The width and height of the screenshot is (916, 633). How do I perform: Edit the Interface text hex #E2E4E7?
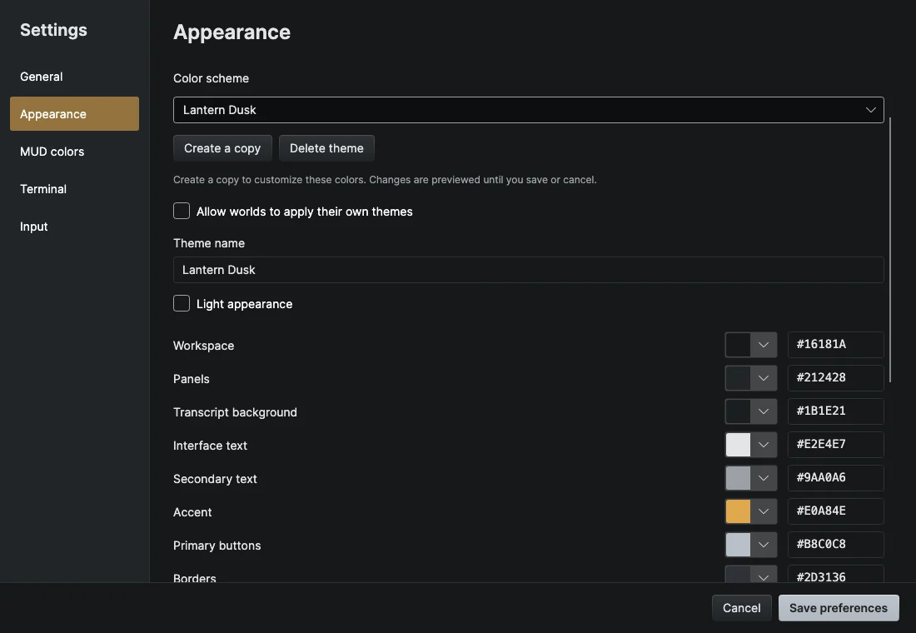(835, 445)
